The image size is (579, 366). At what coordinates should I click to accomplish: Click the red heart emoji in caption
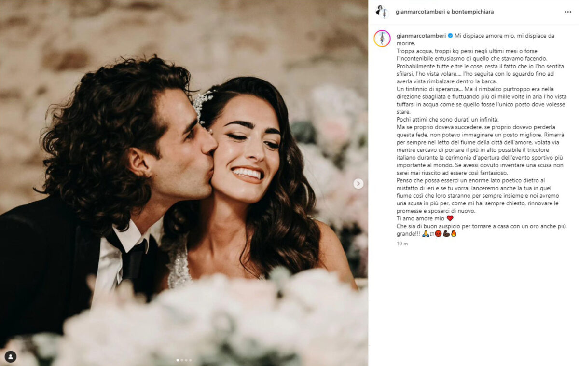450,218
